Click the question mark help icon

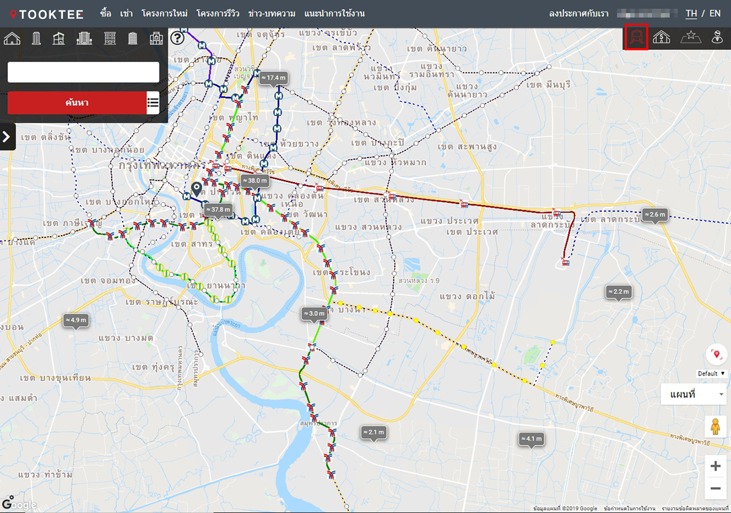pos(177,38)
